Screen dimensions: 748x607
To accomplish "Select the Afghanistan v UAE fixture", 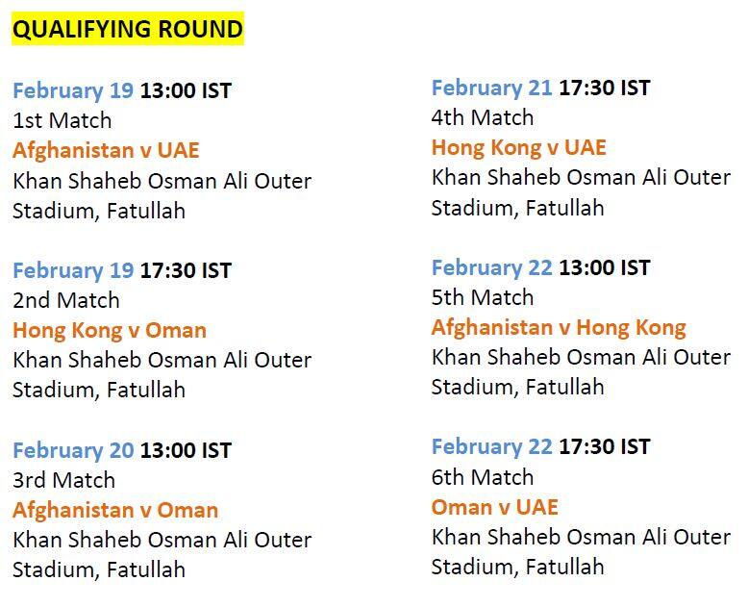I will (x=106, y=151).
